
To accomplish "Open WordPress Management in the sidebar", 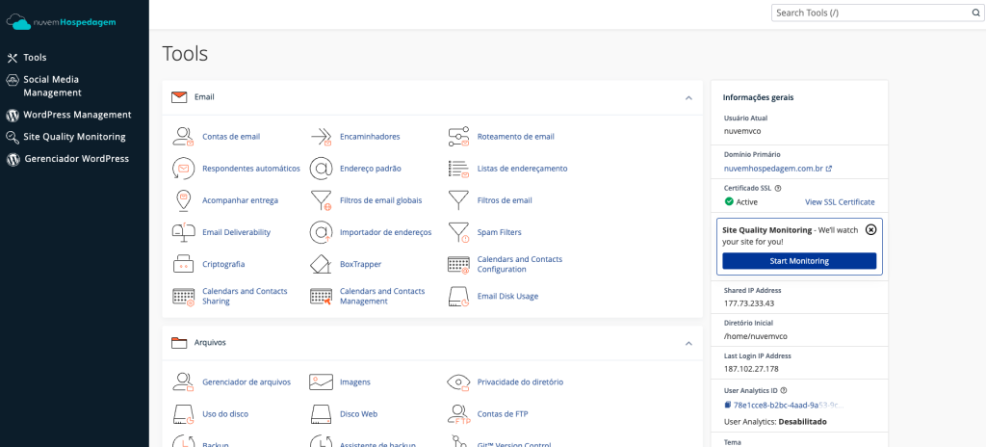I will [77, 115].
